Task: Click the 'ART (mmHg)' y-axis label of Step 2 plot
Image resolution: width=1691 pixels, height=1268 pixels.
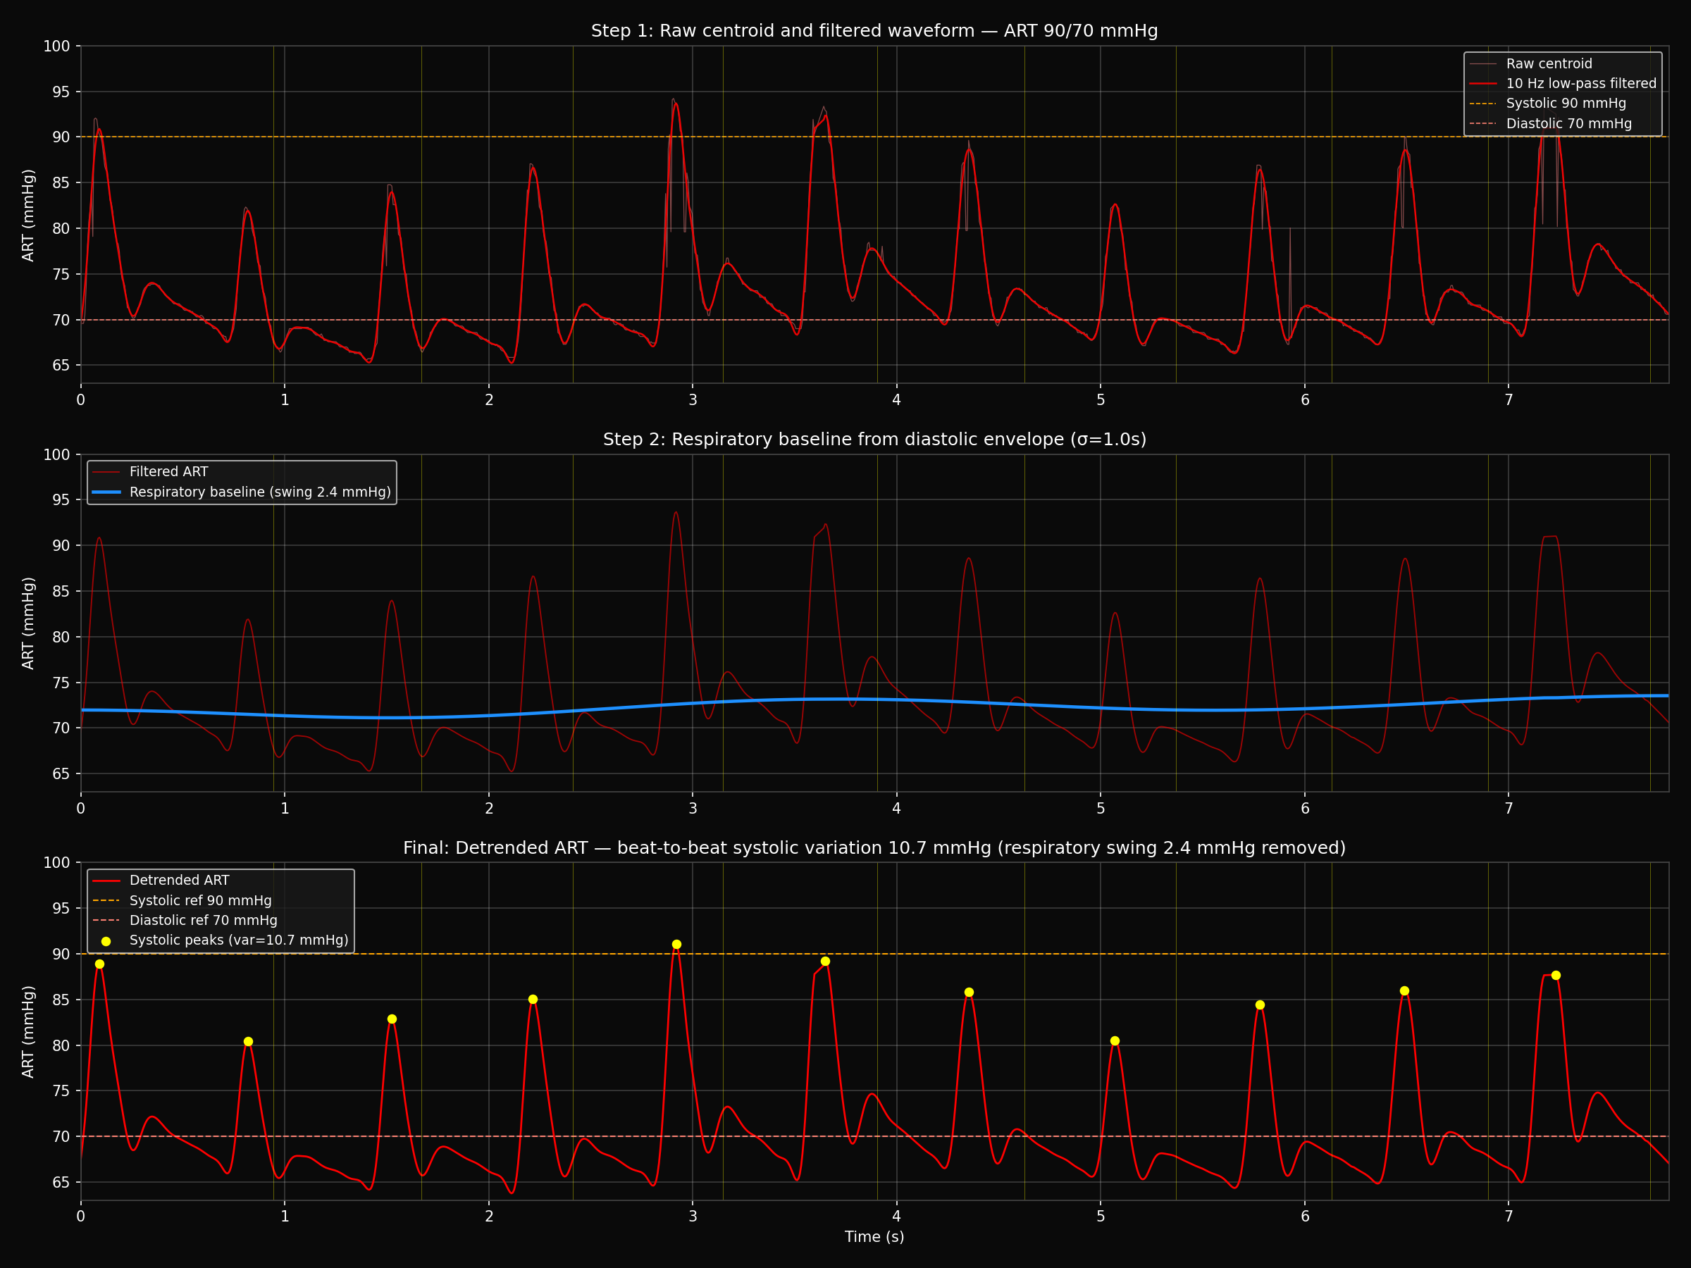Action: pos(28,623)
